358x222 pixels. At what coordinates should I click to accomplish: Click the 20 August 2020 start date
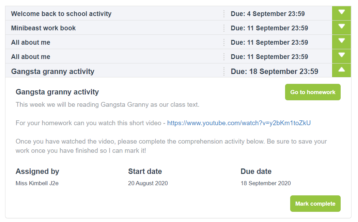click(148, 183)
